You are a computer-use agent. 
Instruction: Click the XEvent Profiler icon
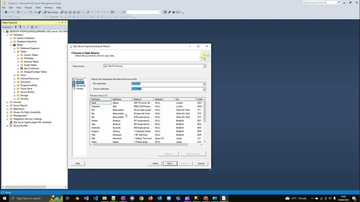(x=11, y=126)
